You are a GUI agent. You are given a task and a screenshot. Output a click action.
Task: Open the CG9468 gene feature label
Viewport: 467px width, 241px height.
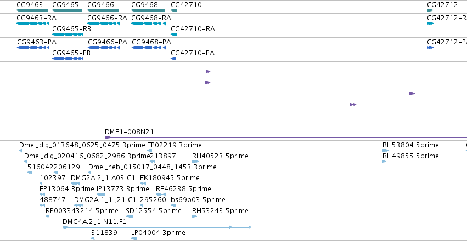click(x=144, y=5)
